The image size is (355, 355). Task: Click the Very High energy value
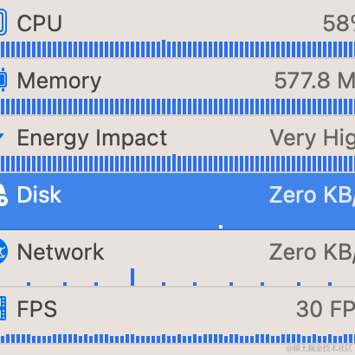coord(313,139)
